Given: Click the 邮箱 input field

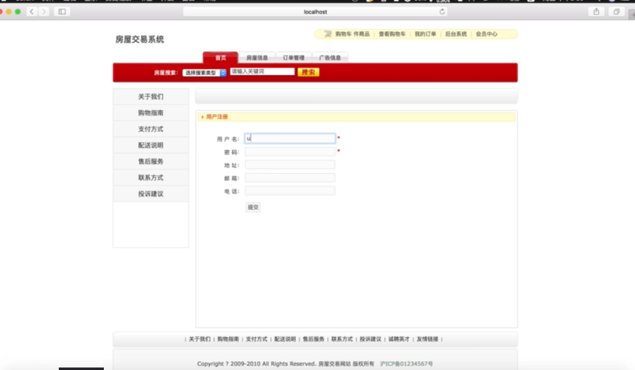Looking at the screenshot, I should 290,177.
